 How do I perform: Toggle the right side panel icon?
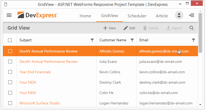191,15
